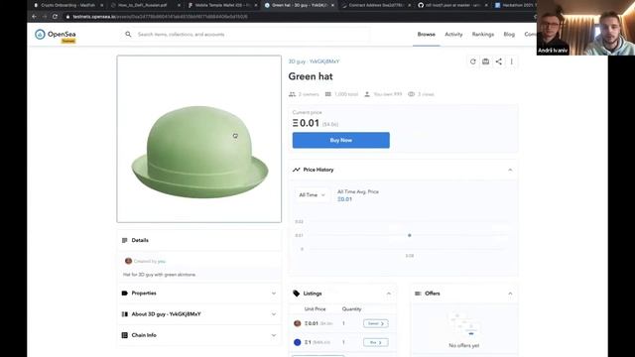Viewport: 635px width, 357px height.
Task: Open the All Time range dropdown
Action: coord(312,195)
